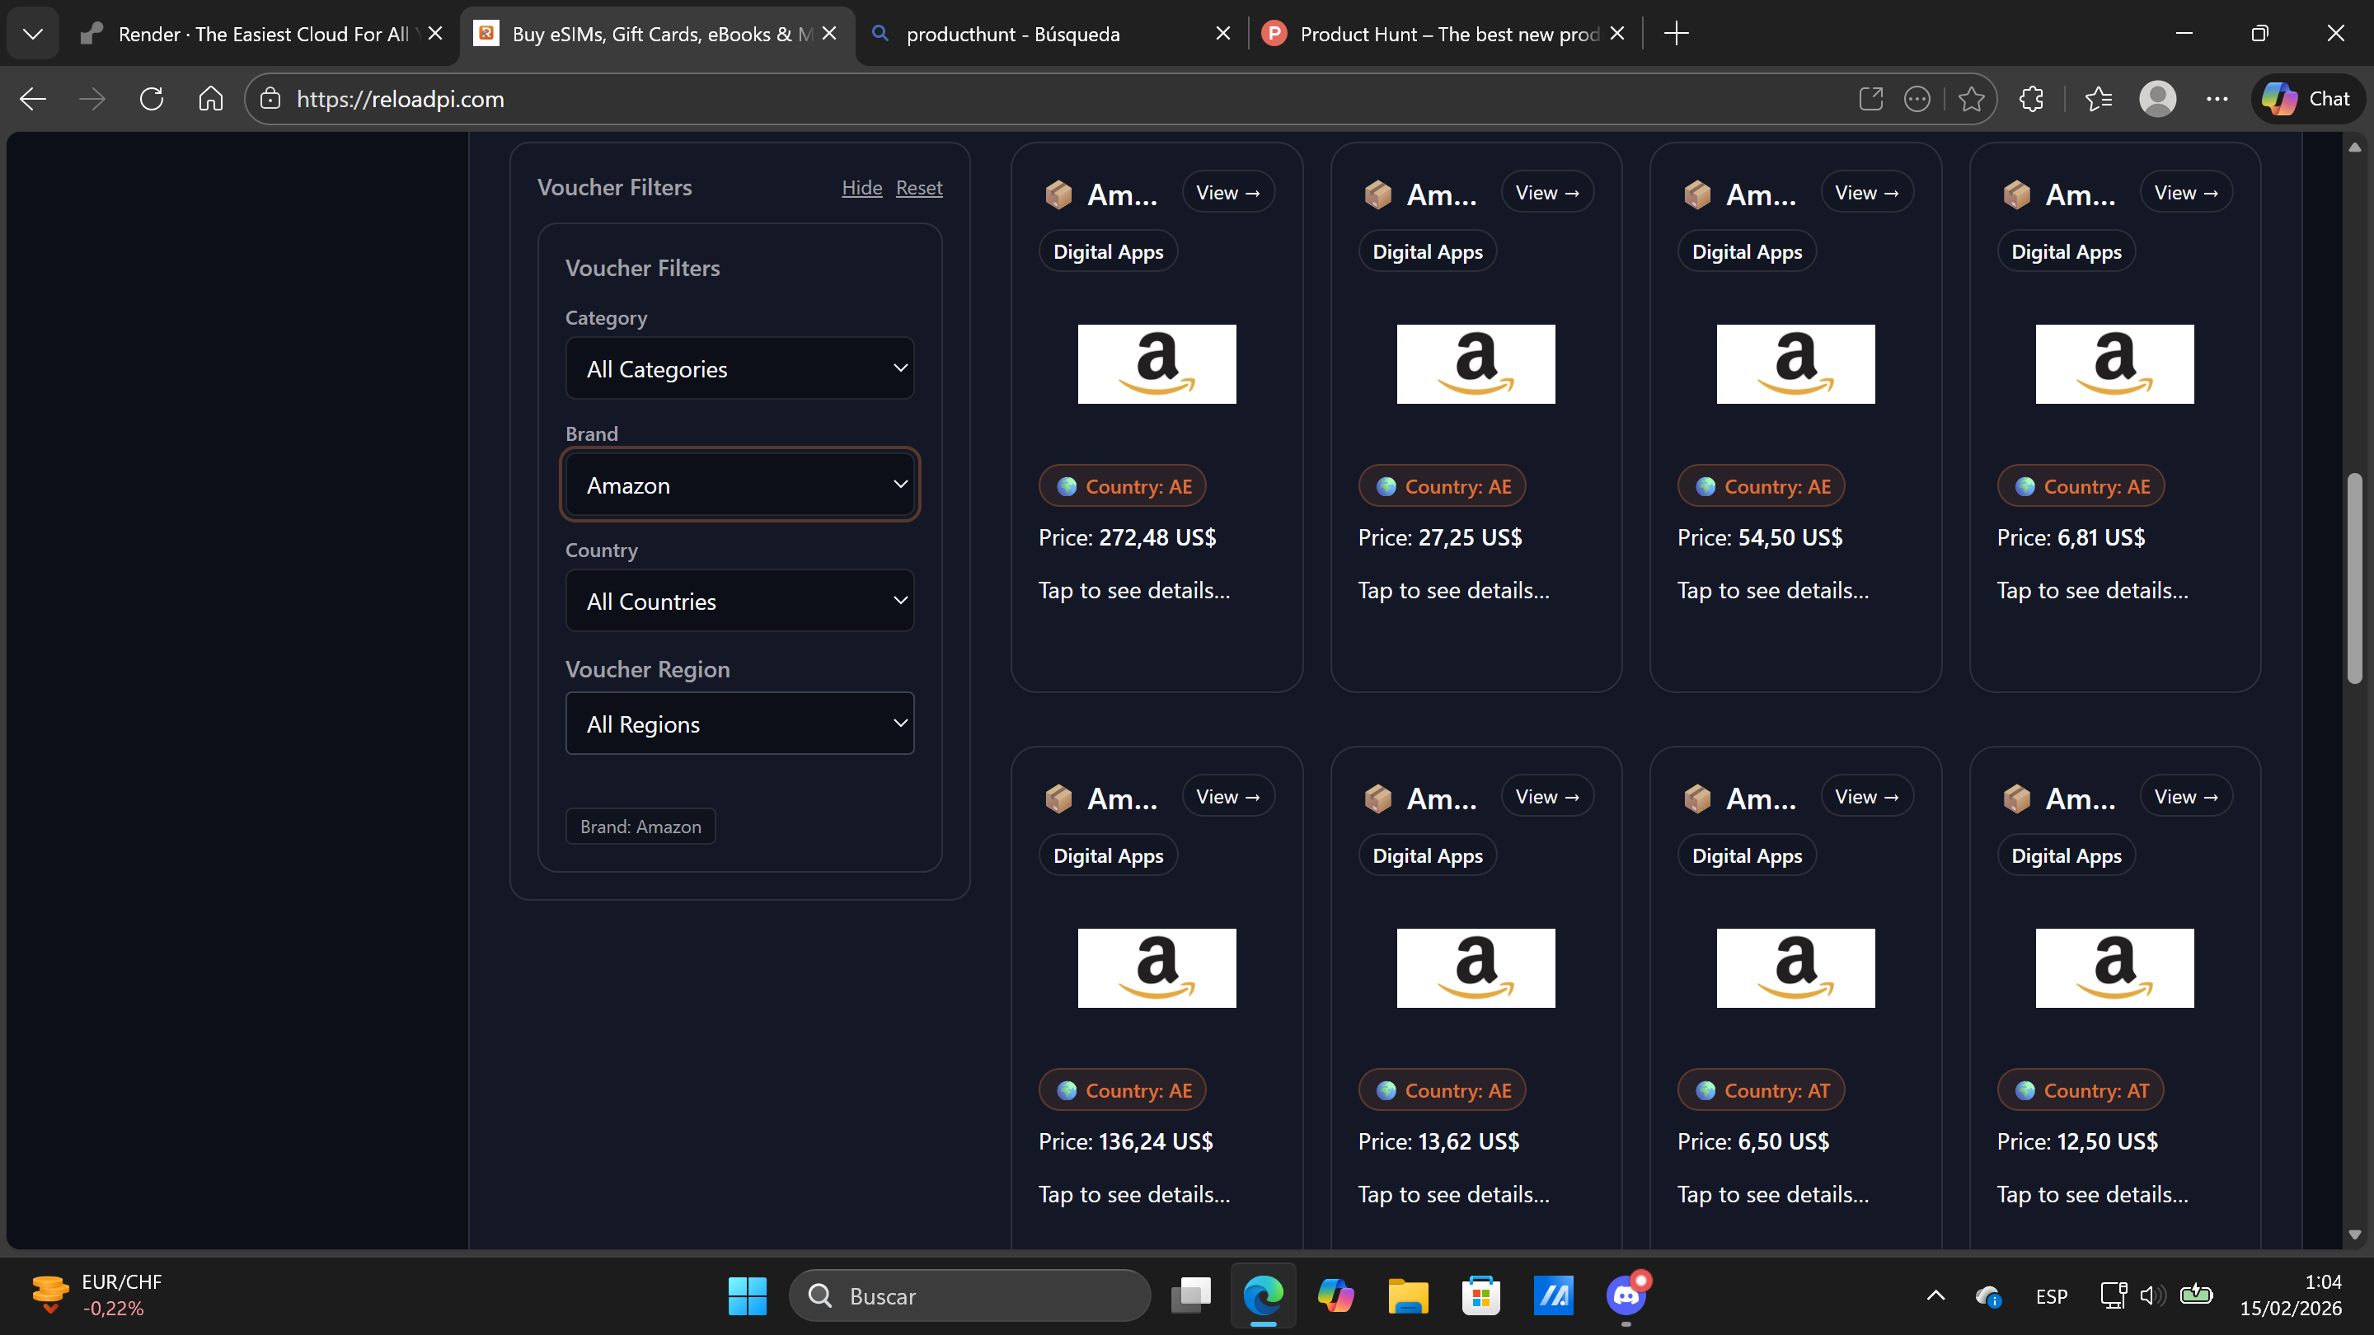Click View on the 272,48 US$ voucher card
2374x1335 pixels.
tap(1227, 192)
